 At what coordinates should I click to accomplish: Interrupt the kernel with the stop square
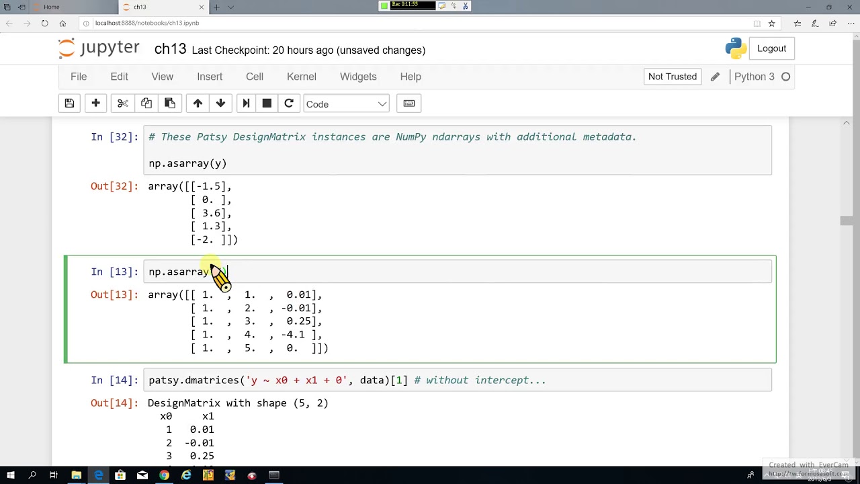(267, 104)
